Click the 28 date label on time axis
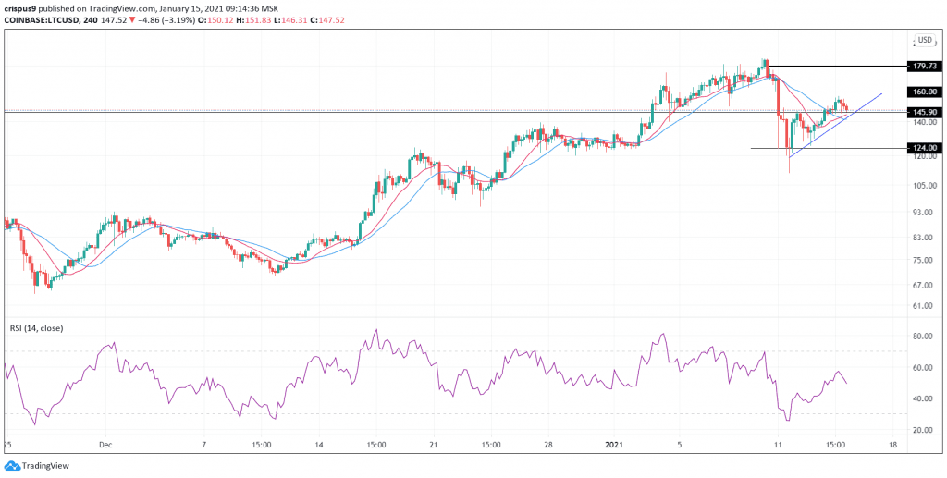 point(548,443)
